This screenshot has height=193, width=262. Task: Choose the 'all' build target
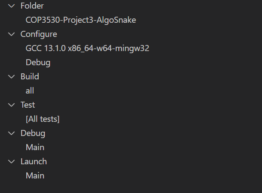tap(30, 91)
